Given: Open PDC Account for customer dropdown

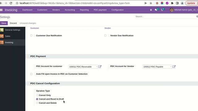Looking at the screenshot, I should 83,67.
